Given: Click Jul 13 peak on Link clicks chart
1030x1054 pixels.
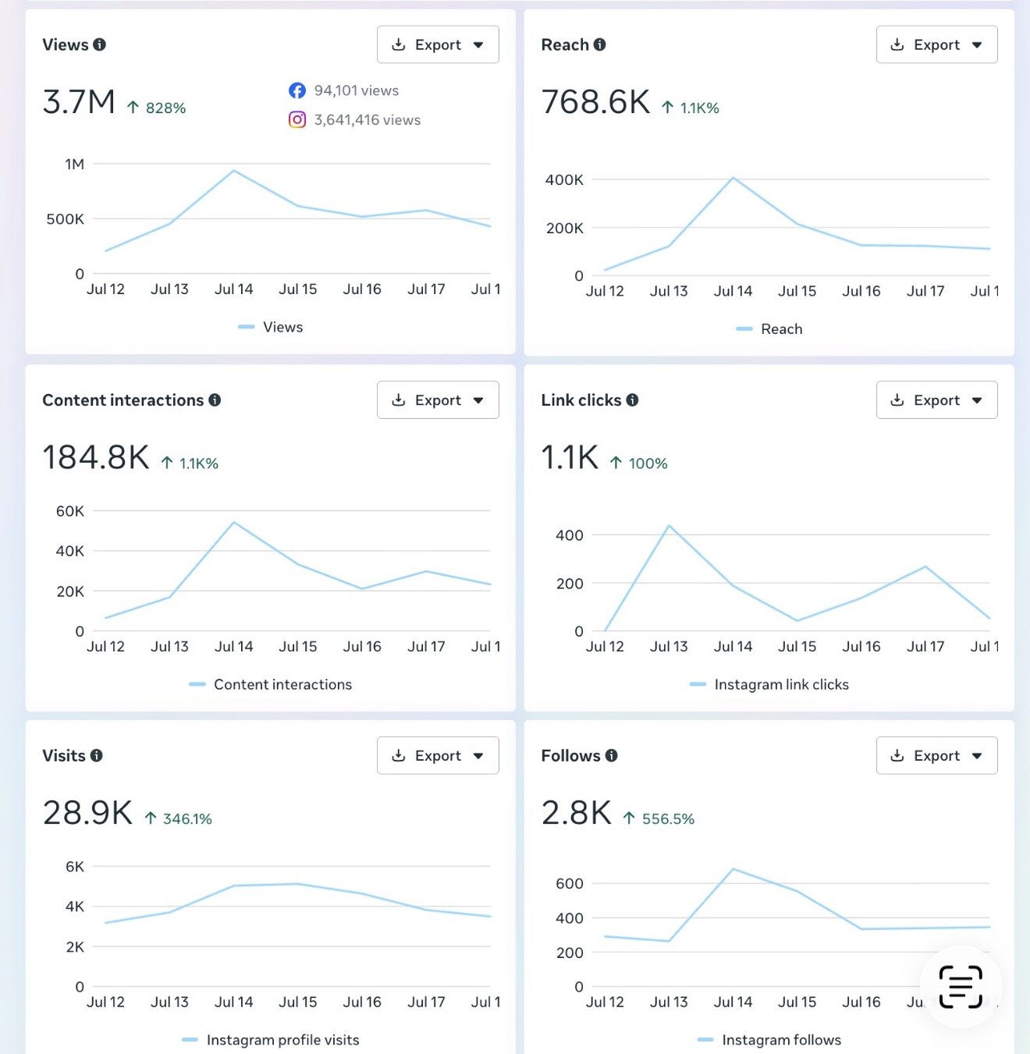Looking at the screenshot, I should click(x=669, y=526).
